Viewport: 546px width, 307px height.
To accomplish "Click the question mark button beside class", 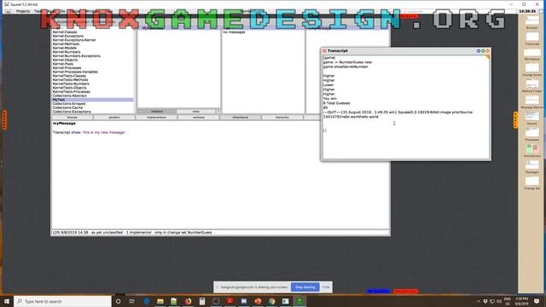I will point(218,112).
